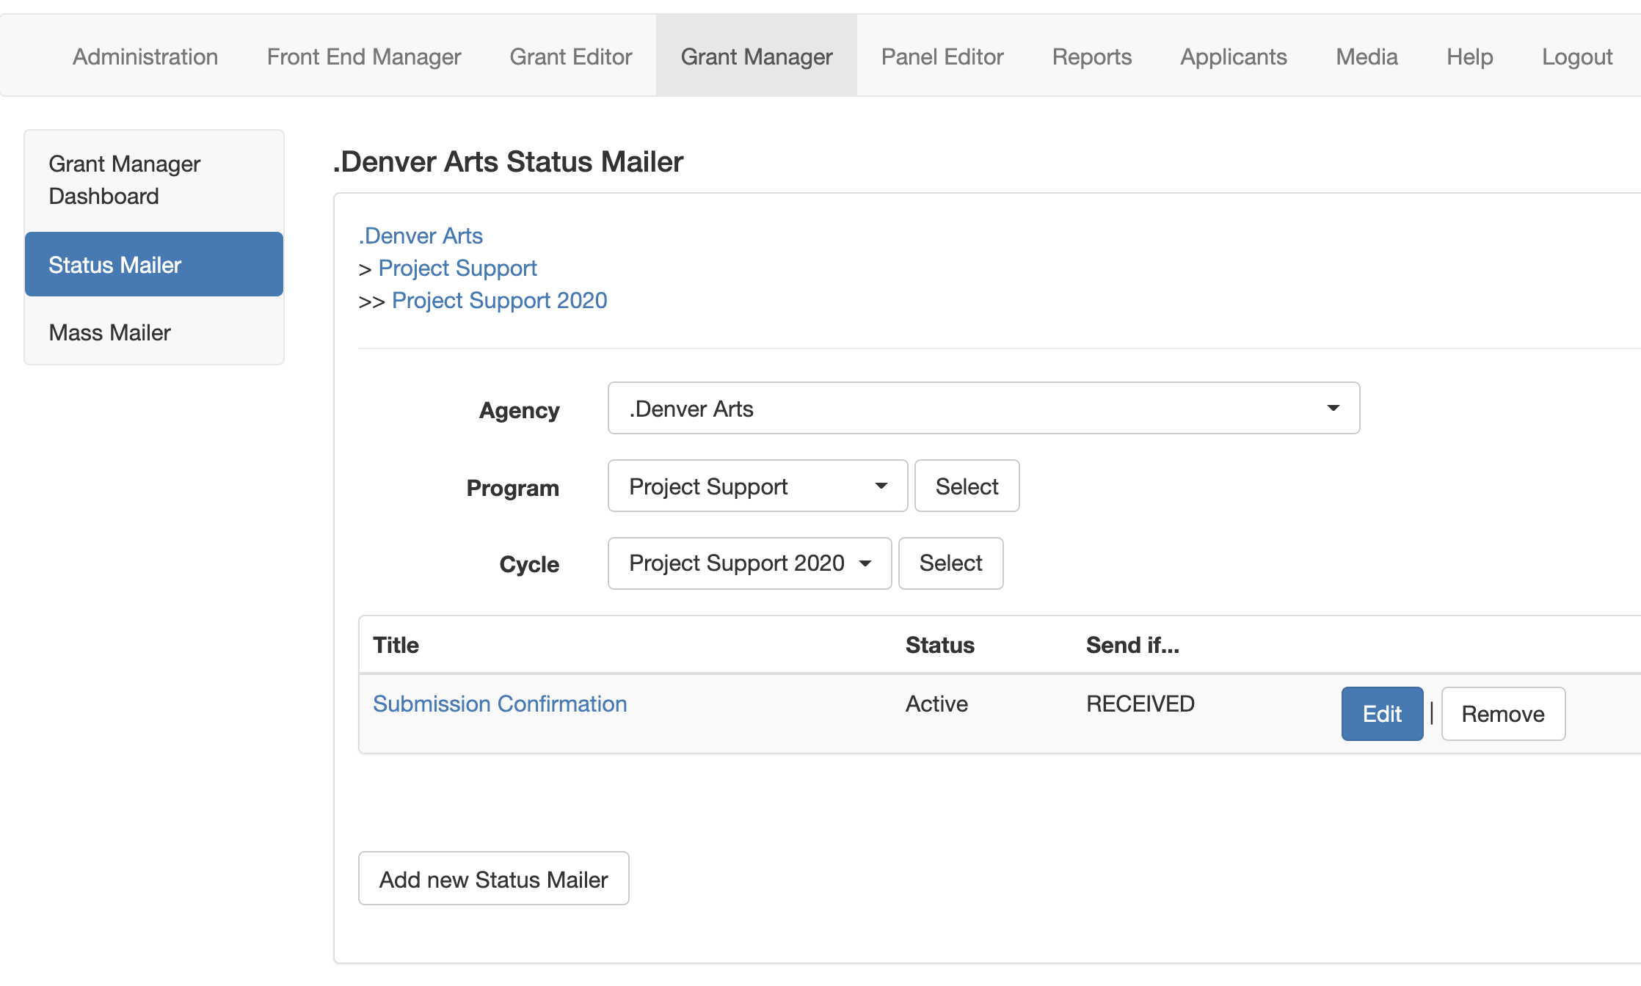Open the Help page

1470,56
